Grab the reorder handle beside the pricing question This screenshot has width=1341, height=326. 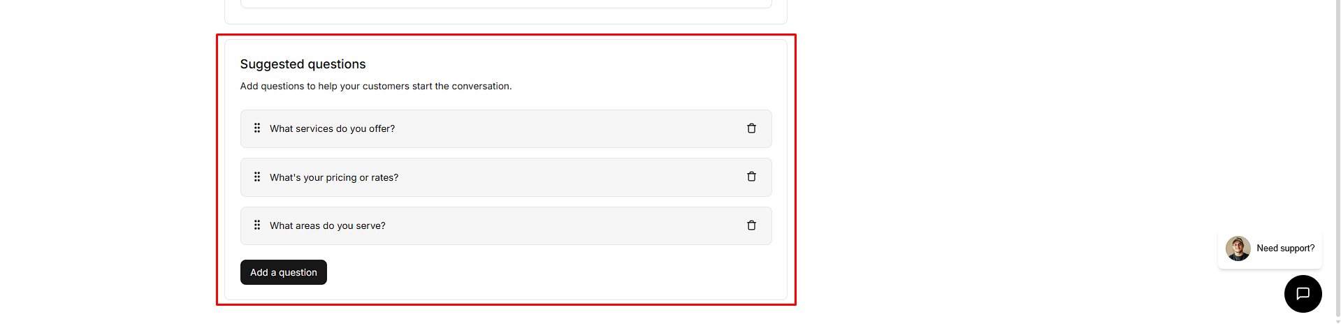pos(257,177)
